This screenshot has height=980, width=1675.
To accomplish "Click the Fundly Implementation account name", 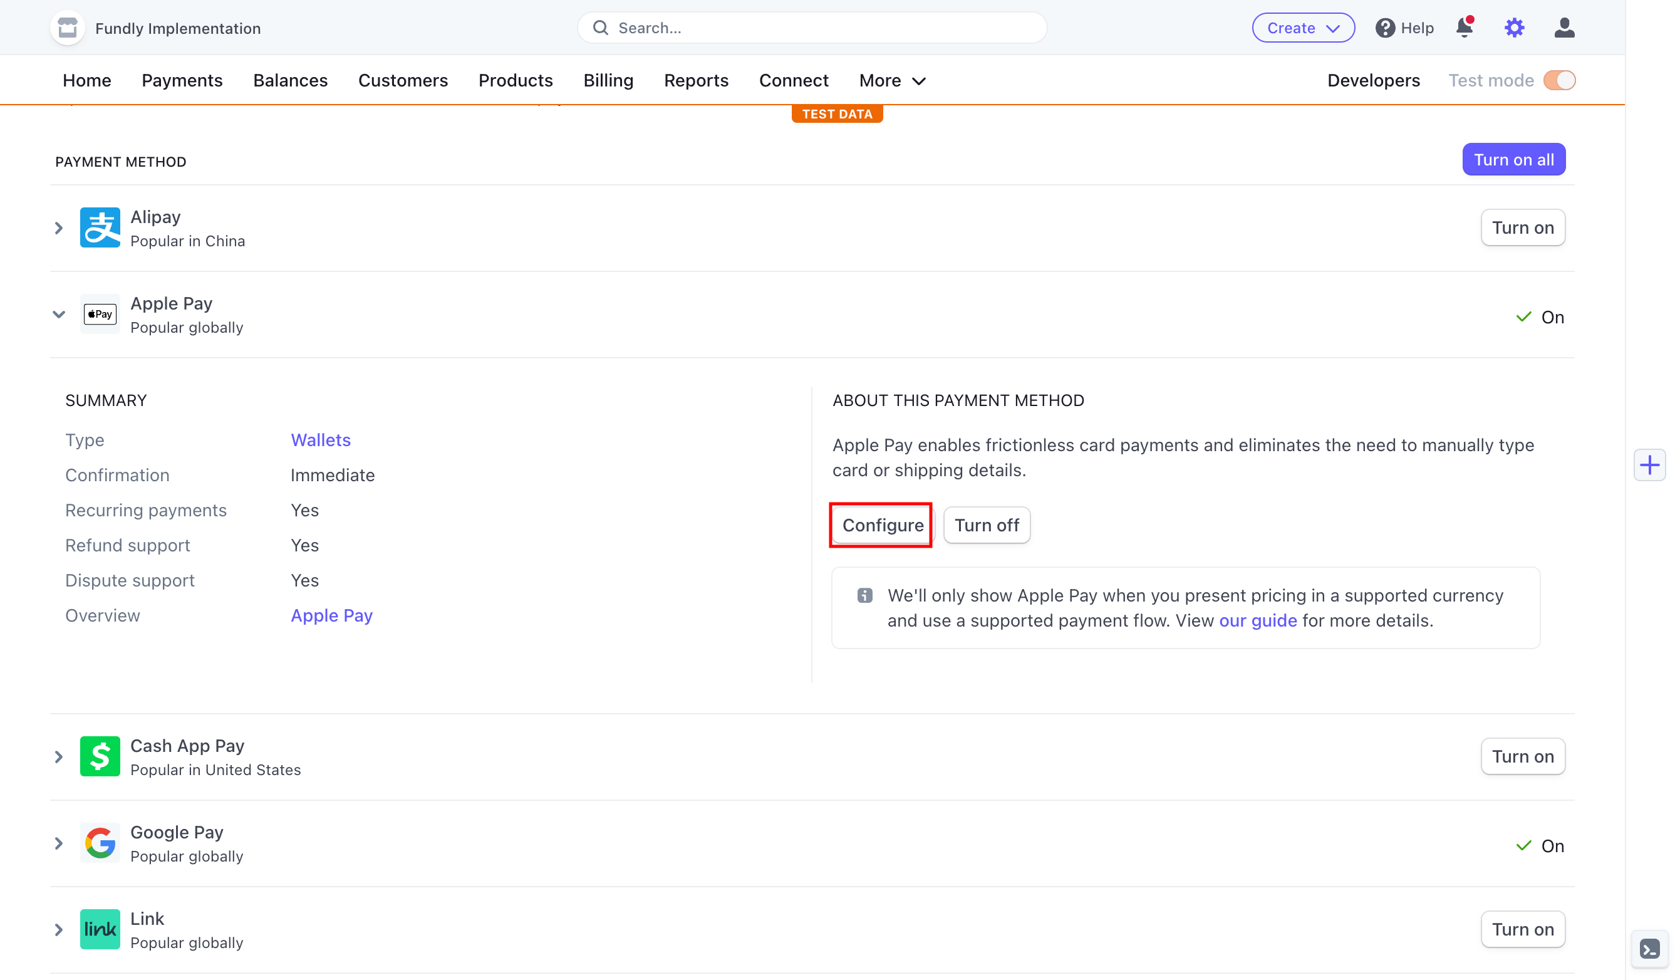I will (177, 28).
